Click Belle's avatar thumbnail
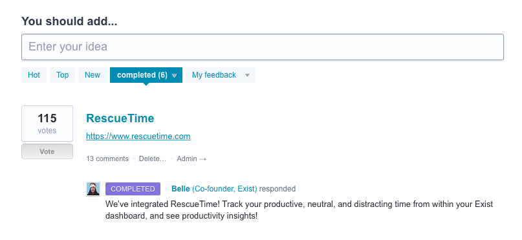Viewport: 522px width, 240px height. click(x=93, y=189)
